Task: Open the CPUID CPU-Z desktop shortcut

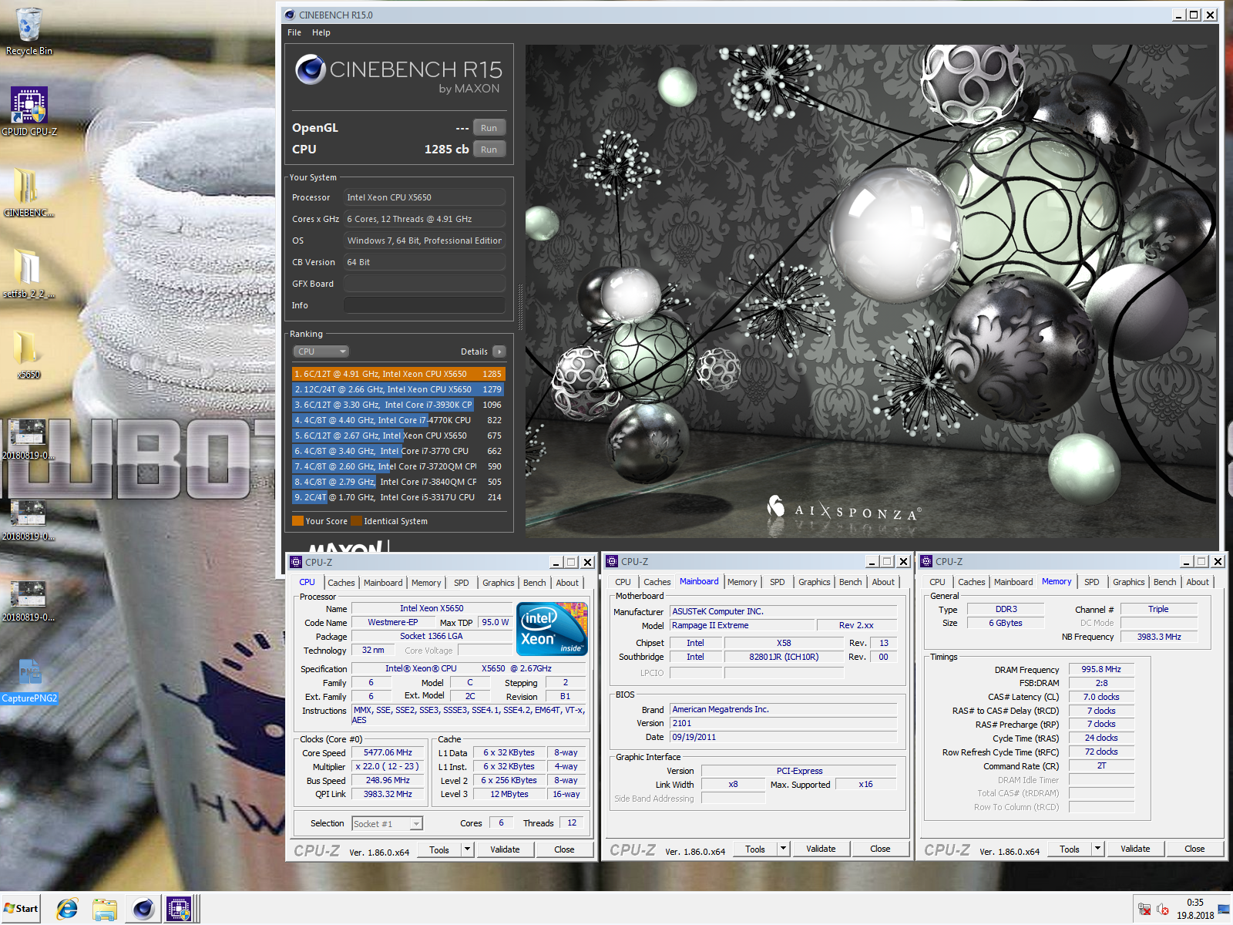Action: 29,112
